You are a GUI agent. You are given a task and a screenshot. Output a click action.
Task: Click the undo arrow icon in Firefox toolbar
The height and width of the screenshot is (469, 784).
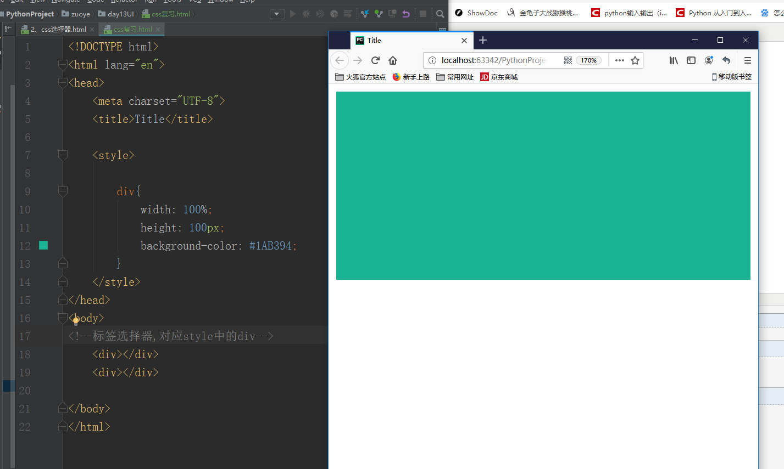[x=726, y=60]
